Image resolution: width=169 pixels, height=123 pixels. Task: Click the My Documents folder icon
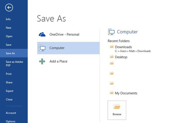[112, 93]
